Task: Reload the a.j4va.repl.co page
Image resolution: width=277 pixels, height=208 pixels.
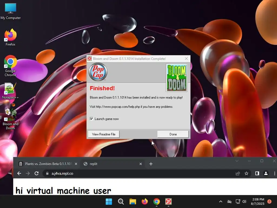Action: click(37, 173)
